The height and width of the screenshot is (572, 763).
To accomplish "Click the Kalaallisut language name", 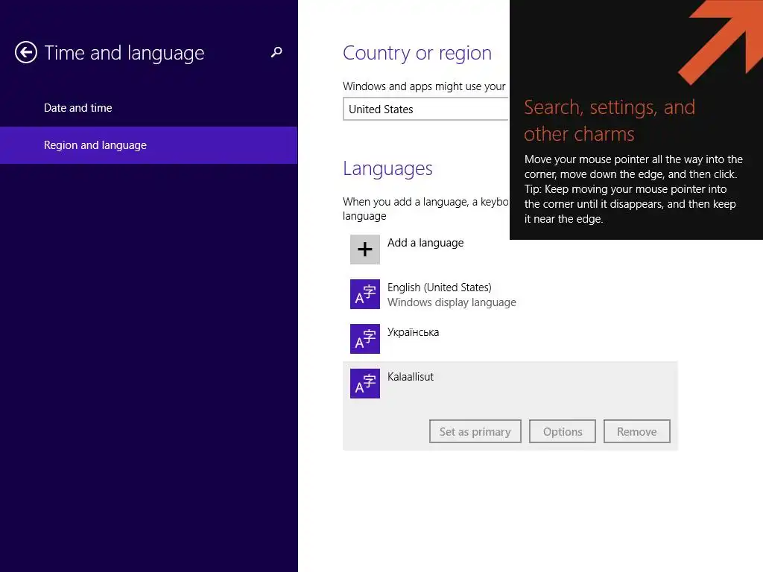I will pos(411,377).
